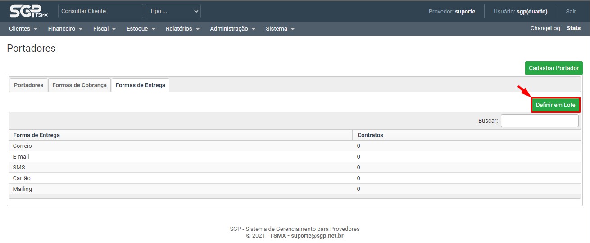Open the Tipo combo box
Screen dimensions: 590x243
tap(172, 11)
